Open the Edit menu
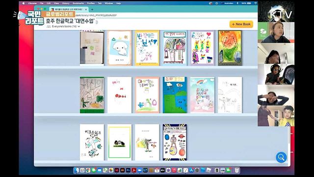Viewport: 314px width, 177px height. 49,3
